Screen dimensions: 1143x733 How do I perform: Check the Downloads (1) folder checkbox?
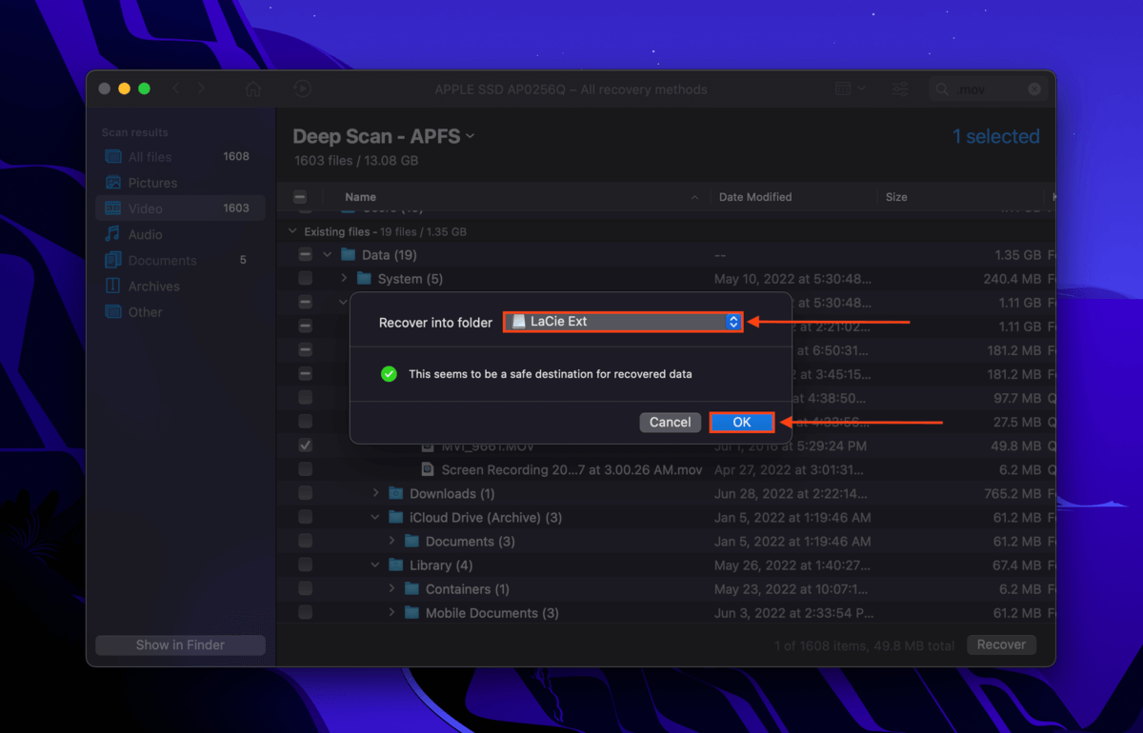click(305, 493)
